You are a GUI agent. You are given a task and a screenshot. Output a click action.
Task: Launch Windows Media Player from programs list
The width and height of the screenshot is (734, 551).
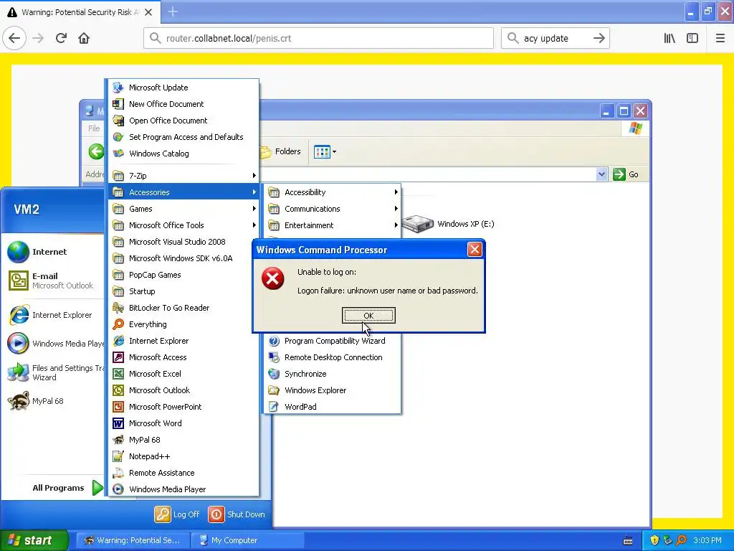pos(183,489)
